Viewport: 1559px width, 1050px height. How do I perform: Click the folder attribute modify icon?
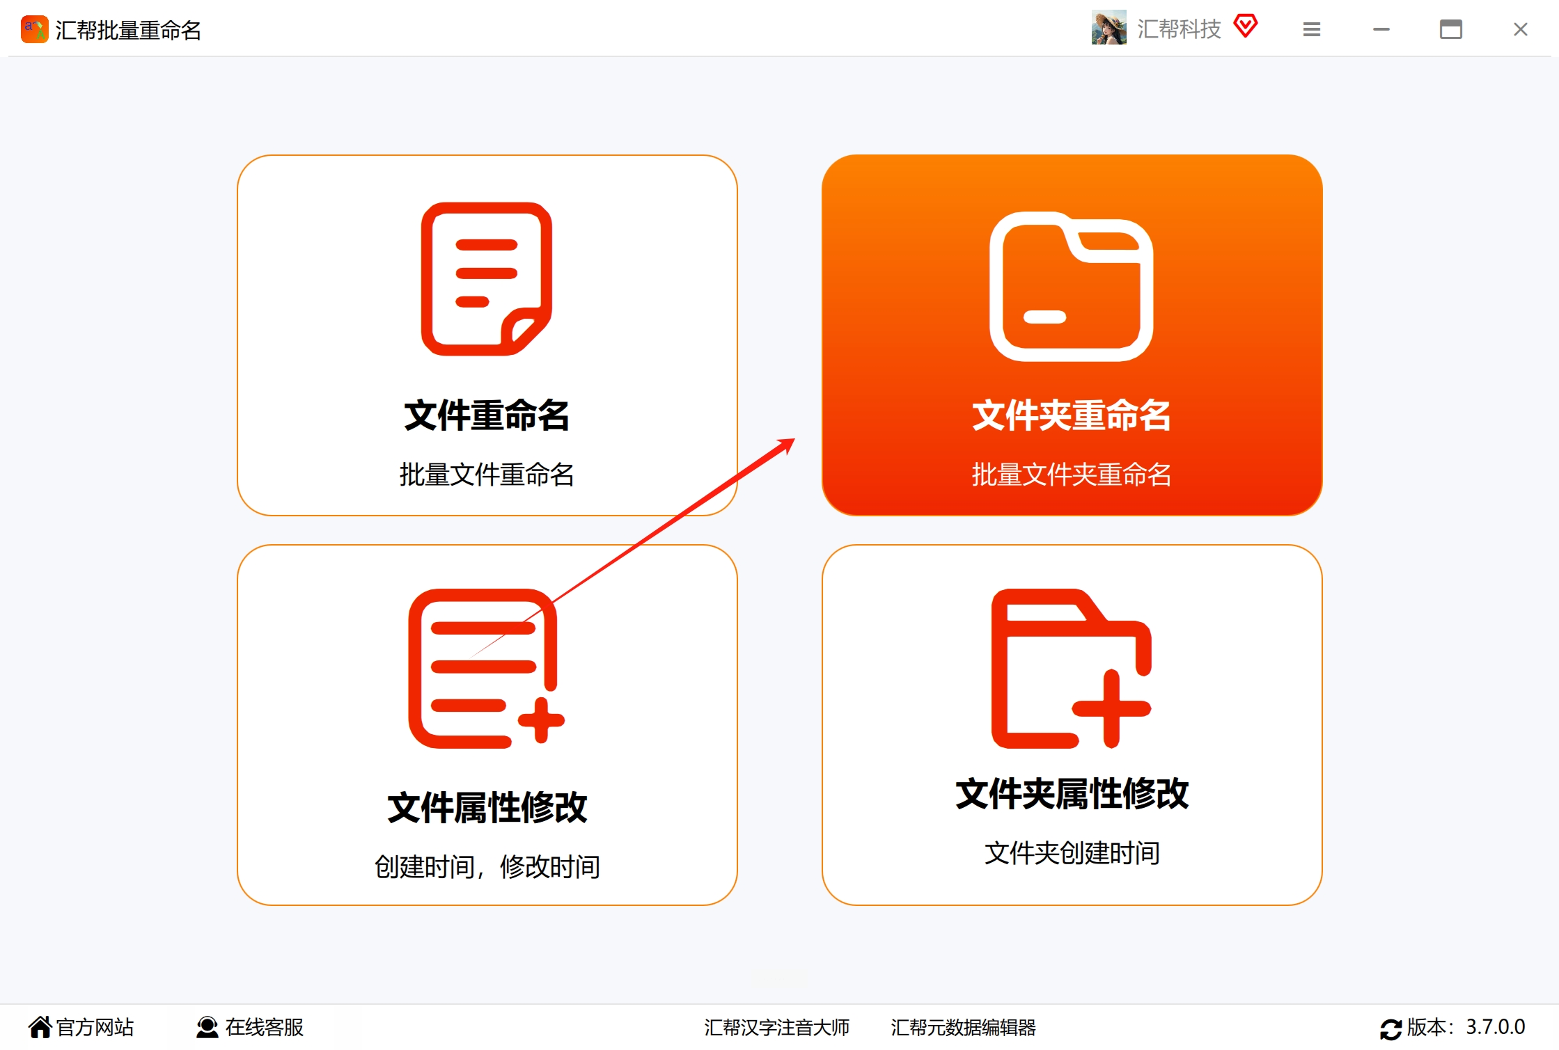tap(1071, 668)
